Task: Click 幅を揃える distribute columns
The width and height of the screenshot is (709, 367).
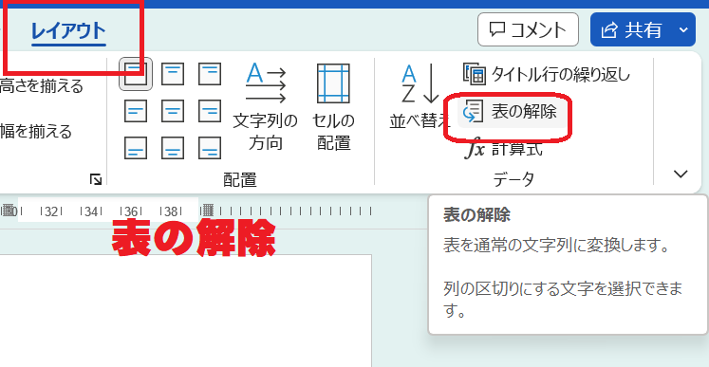Action: tap(35, 132)
